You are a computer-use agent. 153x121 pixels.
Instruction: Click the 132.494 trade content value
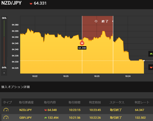coord(53,118)
